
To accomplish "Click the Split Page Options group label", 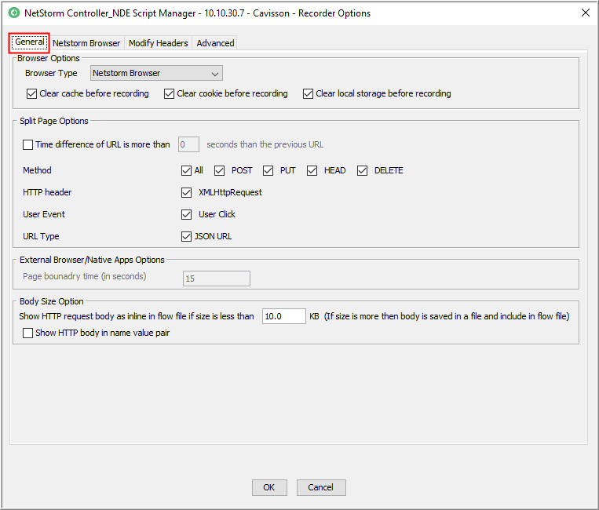I will 54,121.
